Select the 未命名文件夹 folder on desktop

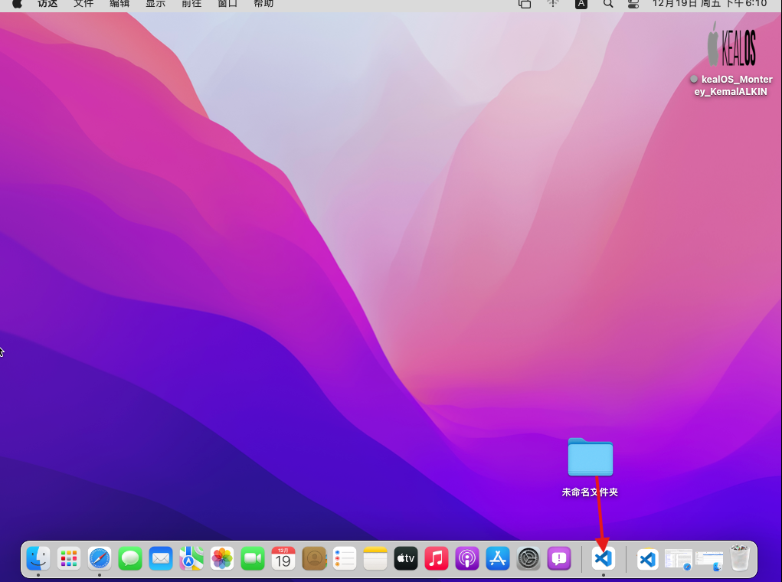coord(590,458)
